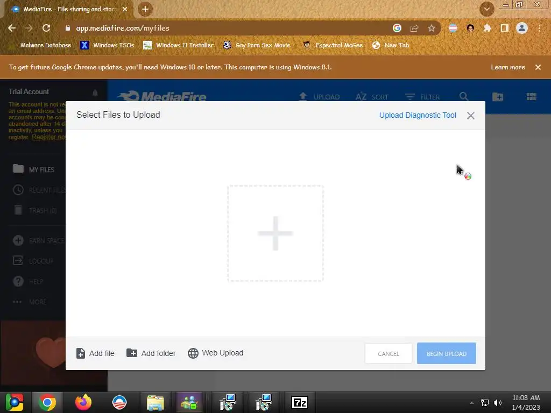Close the Select Files to Upload dialog

click(x=470, y=116)
